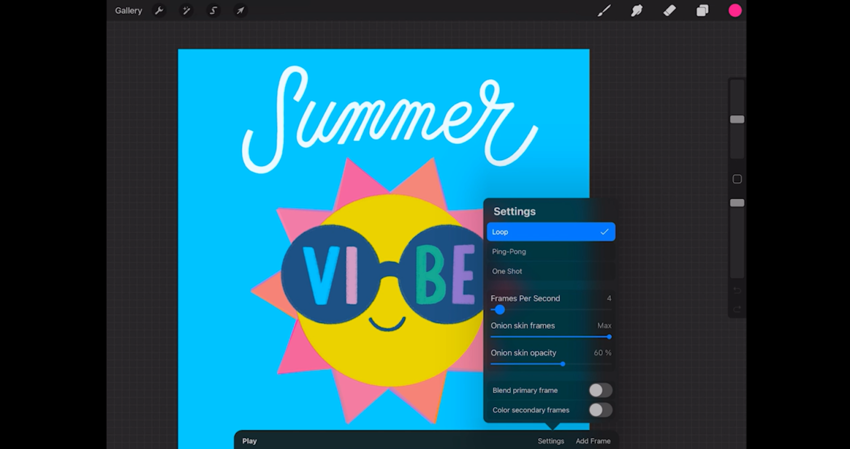Add a new animation frame
850x449 pixels.
[x=593, y=441]
